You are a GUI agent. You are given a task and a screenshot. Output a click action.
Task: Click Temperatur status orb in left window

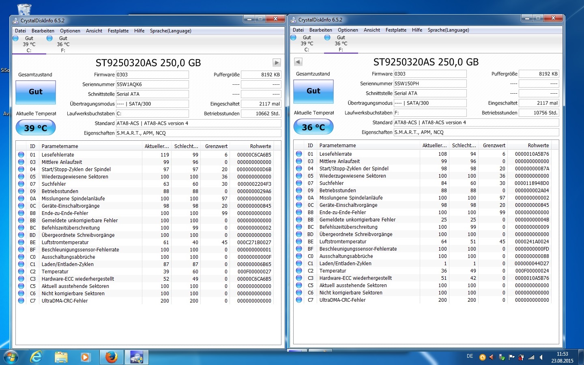(21, 271)
